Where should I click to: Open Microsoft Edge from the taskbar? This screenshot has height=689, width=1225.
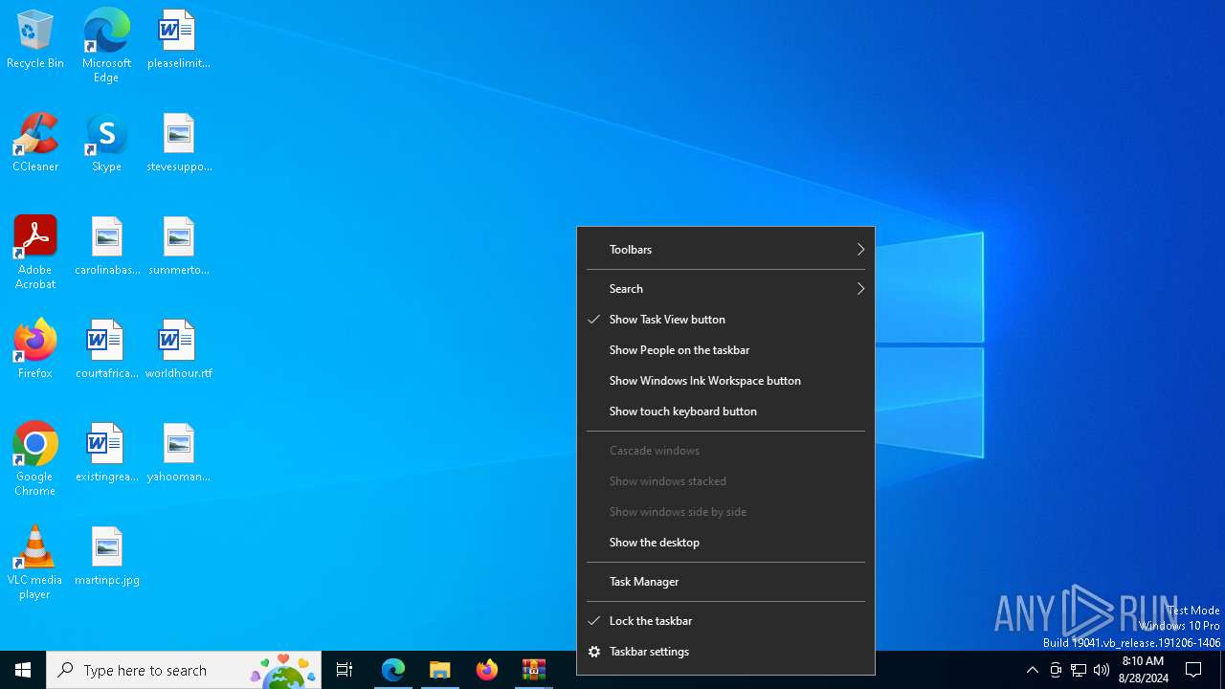393,670
